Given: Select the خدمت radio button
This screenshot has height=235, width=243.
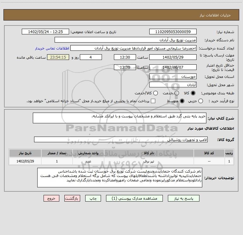Looking at the screenshot, I should pos(177,93).
